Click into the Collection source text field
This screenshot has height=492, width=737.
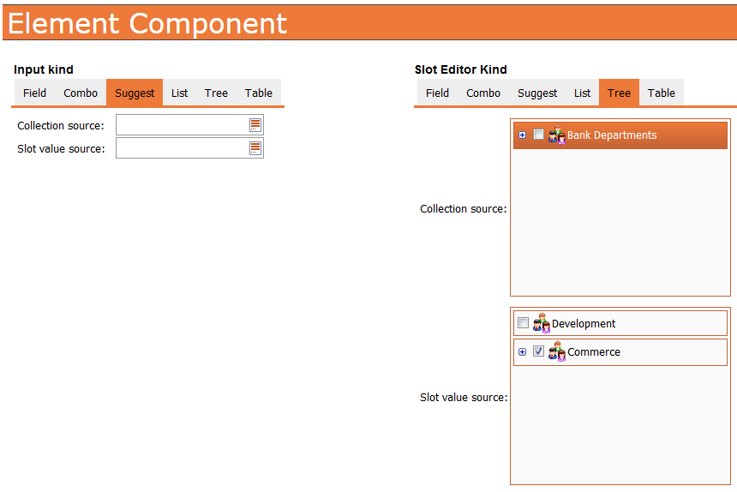point(182,125)
